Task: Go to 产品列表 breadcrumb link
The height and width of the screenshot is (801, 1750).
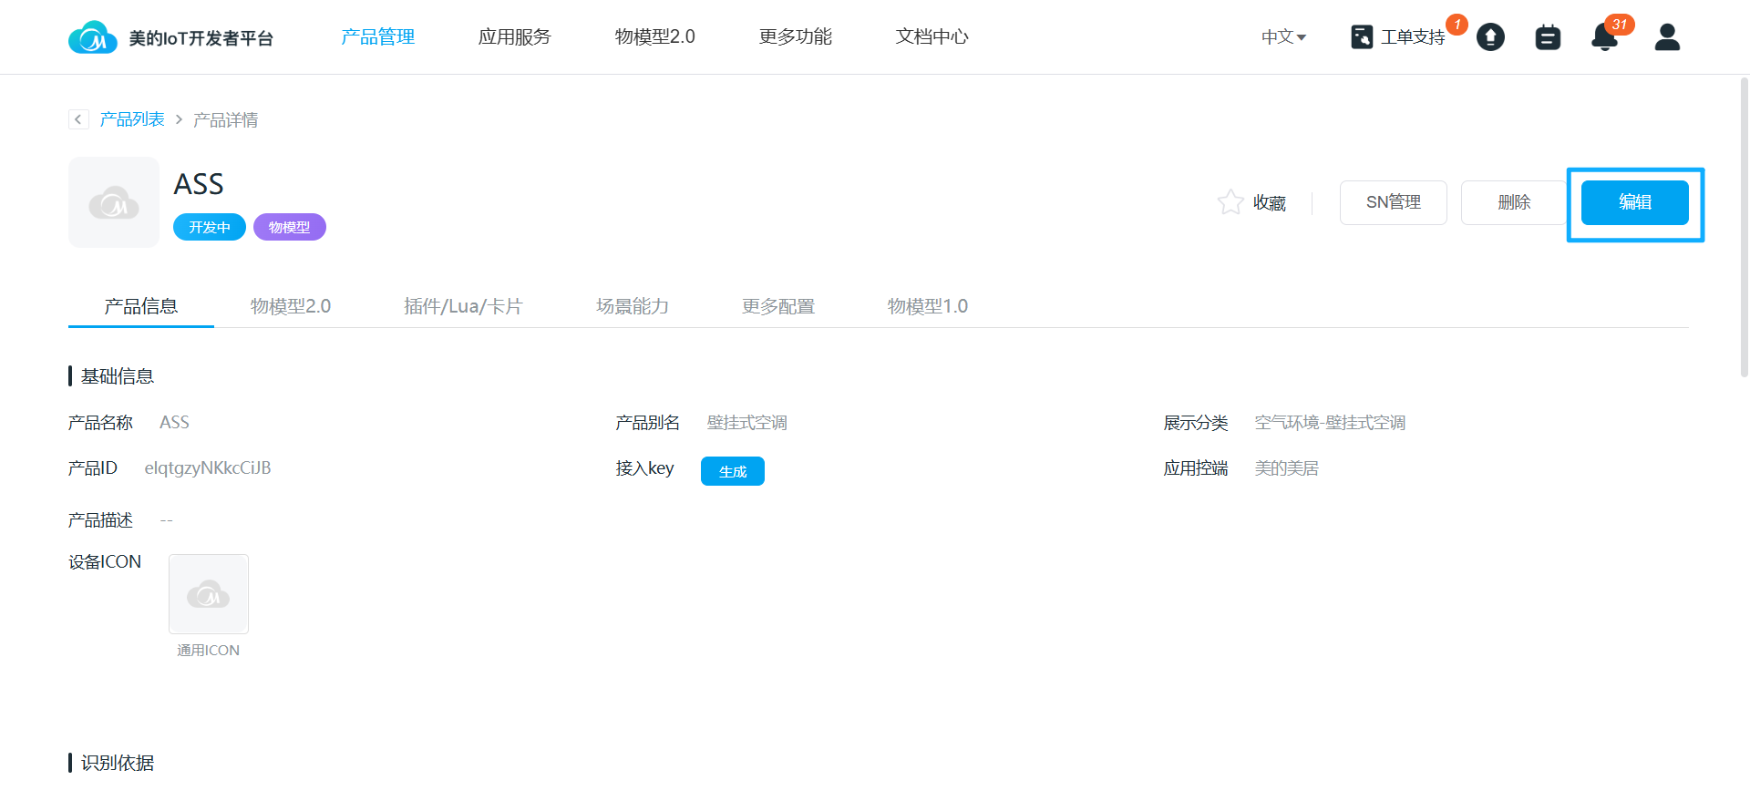Action: click(132, 119)
